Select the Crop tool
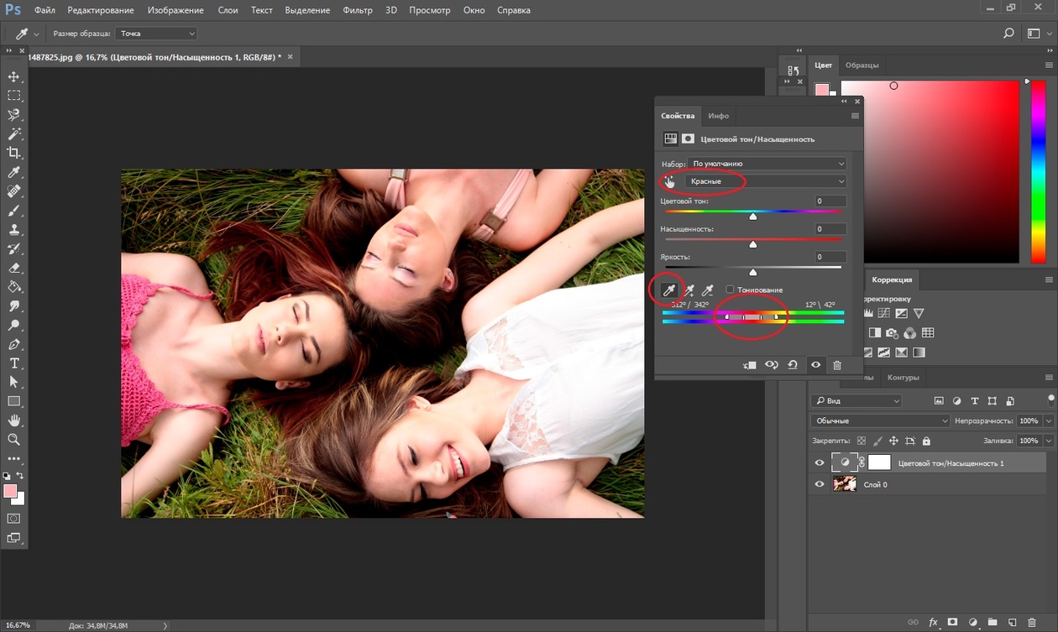The width and height of the screenshot is (1058, 632). click(x=14, y=153)
